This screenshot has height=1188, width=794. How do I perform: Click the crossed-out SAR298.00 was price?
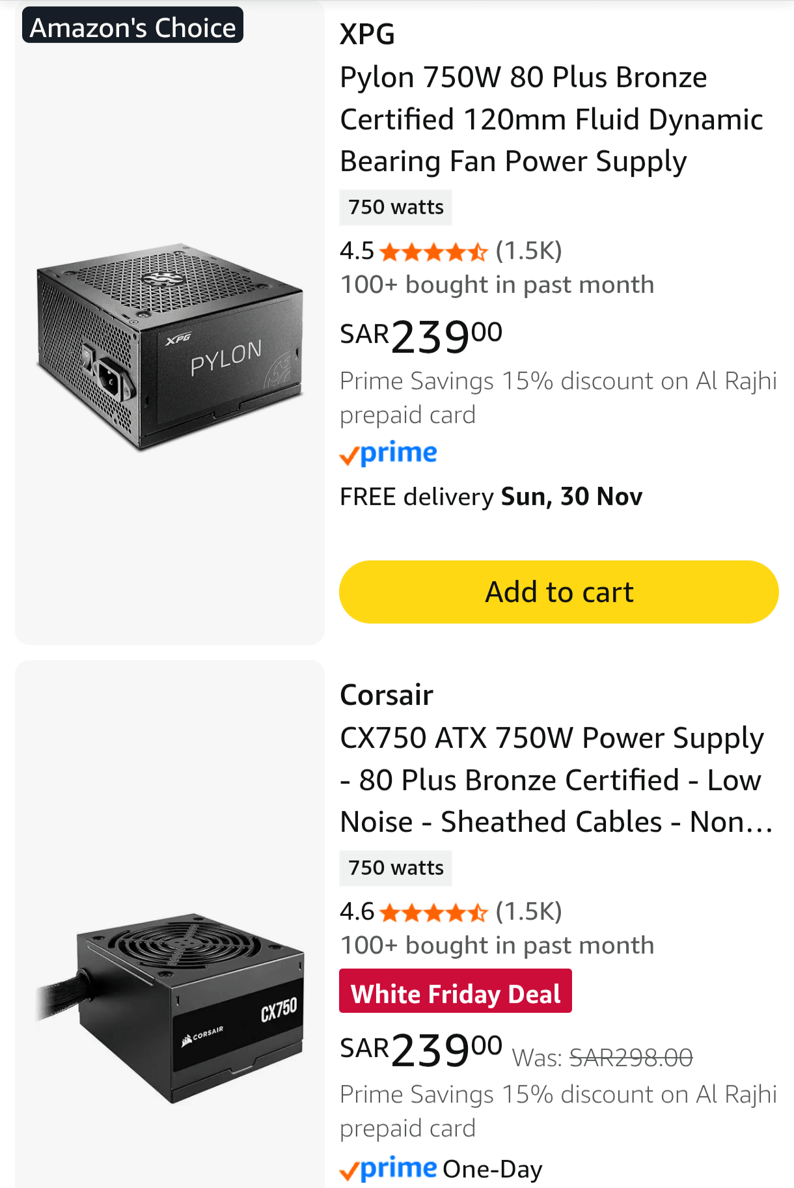630,1058
